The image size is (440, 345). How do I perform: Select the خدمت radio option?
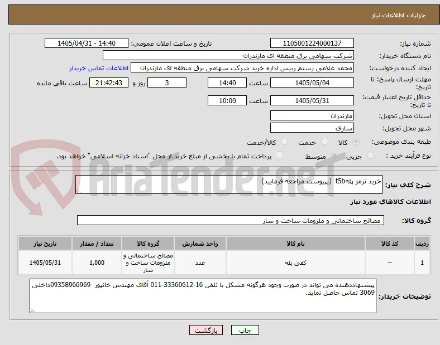pos(324,142)
